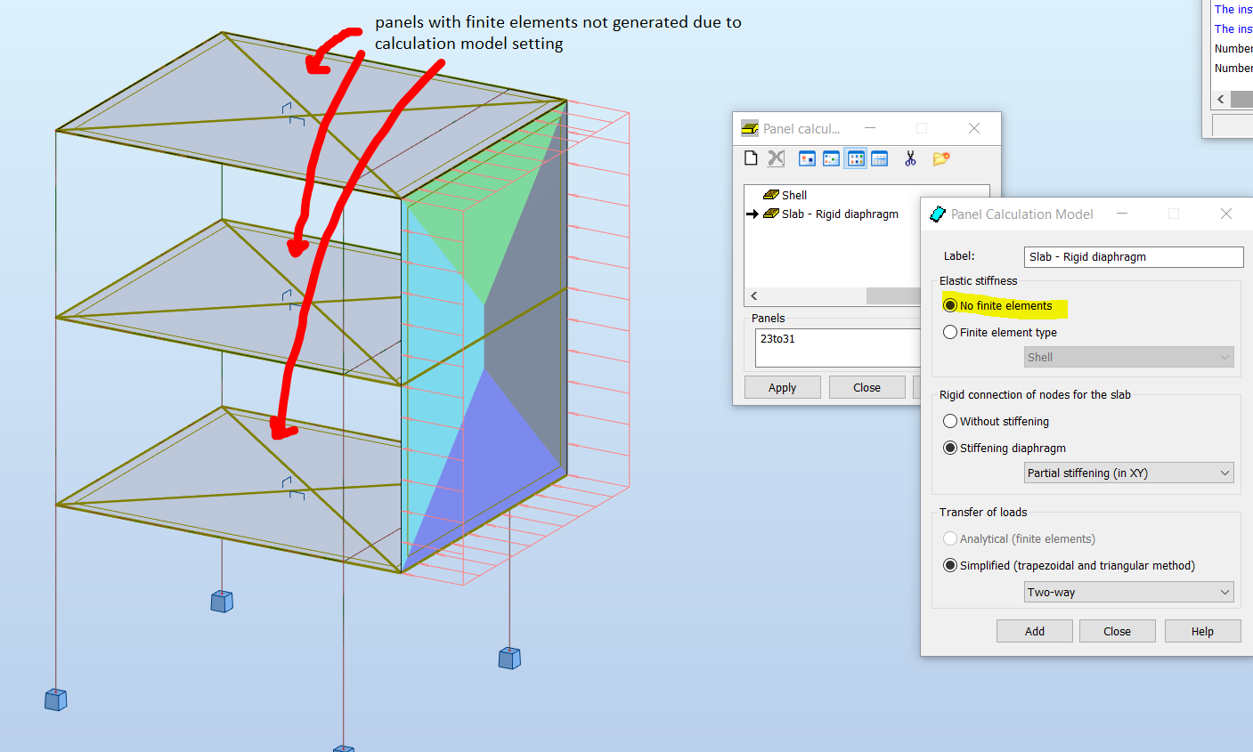Click the second blue panel display icon
1253x752 pixels.
pos(830,158)
